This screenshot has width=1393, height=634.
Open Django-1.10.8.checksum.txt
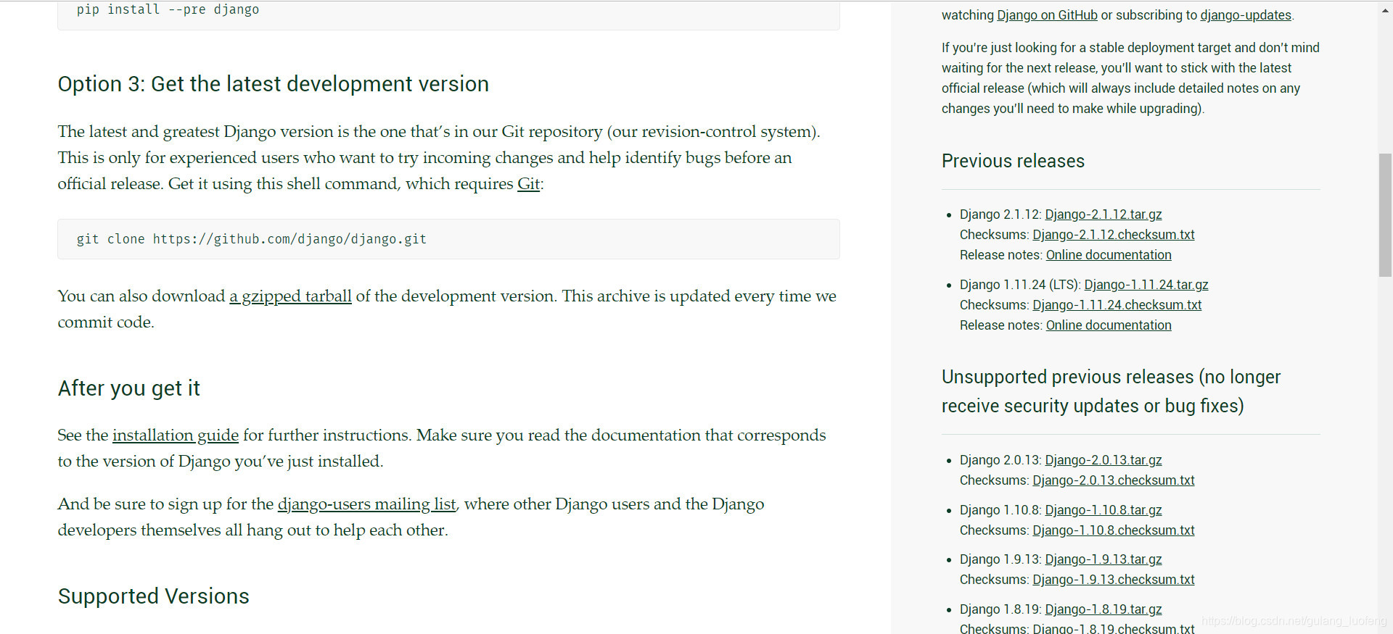point(1114,530)
